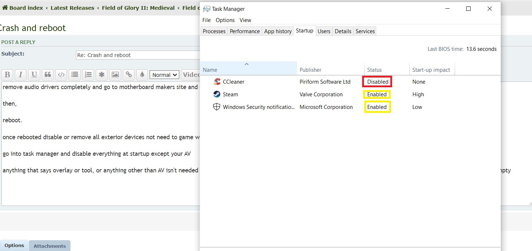This screenshot has height=251, width=532.
Task: Insert code block using the code icon
Action: point(61,75)
